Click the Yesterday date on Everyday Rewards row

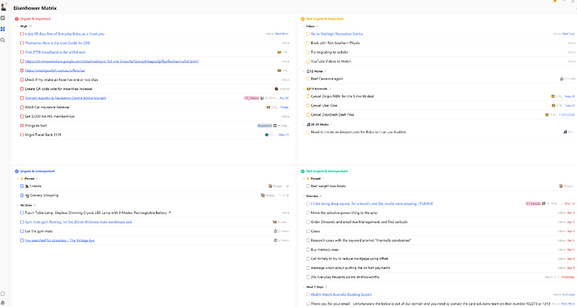point(568,277)
